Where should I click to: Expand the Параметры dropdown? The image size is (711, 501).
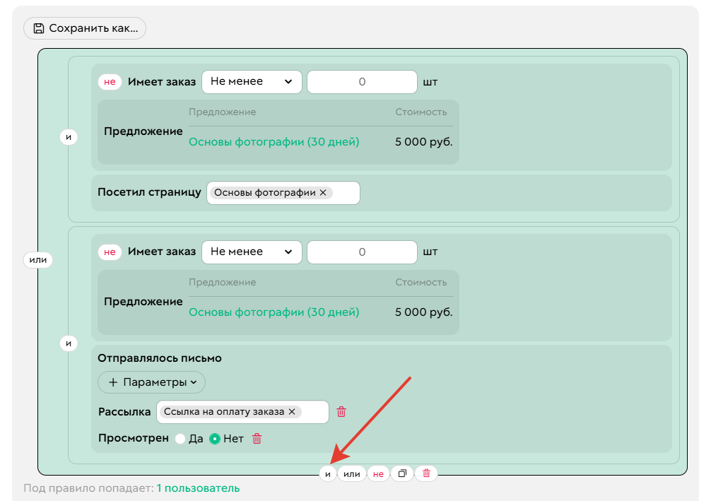pyautogui.click(x=151, y=382)
